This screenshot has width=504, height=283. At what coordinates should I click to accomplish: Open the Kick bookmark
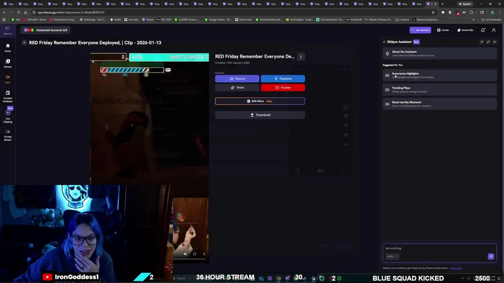click(x=16, y=19)
